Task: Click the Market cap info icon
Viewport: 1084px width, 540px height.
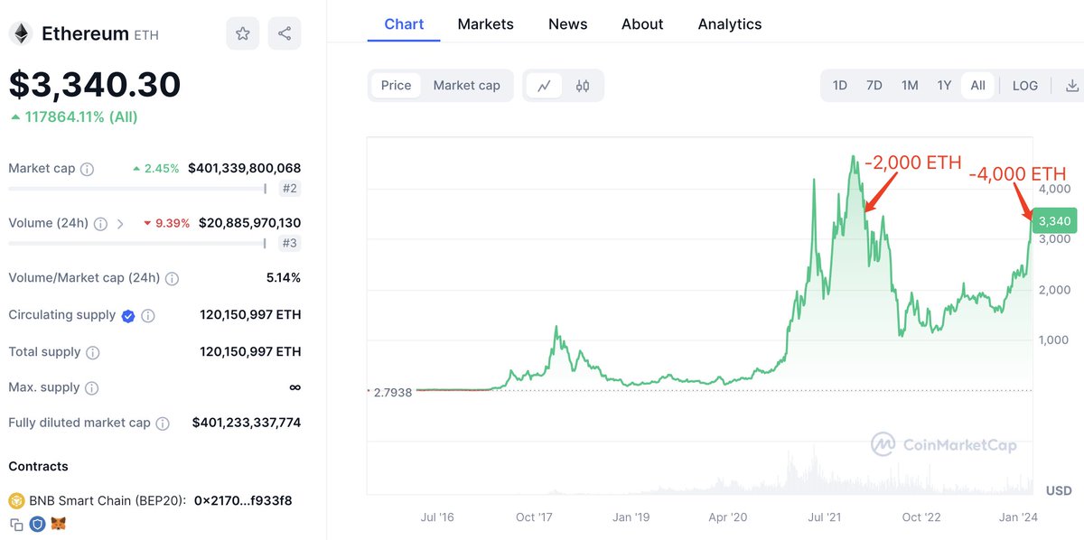Action: (85, 168)
